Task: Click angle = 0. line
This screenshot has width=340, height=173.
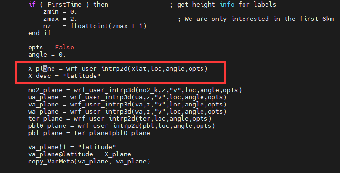Action: 47,55
